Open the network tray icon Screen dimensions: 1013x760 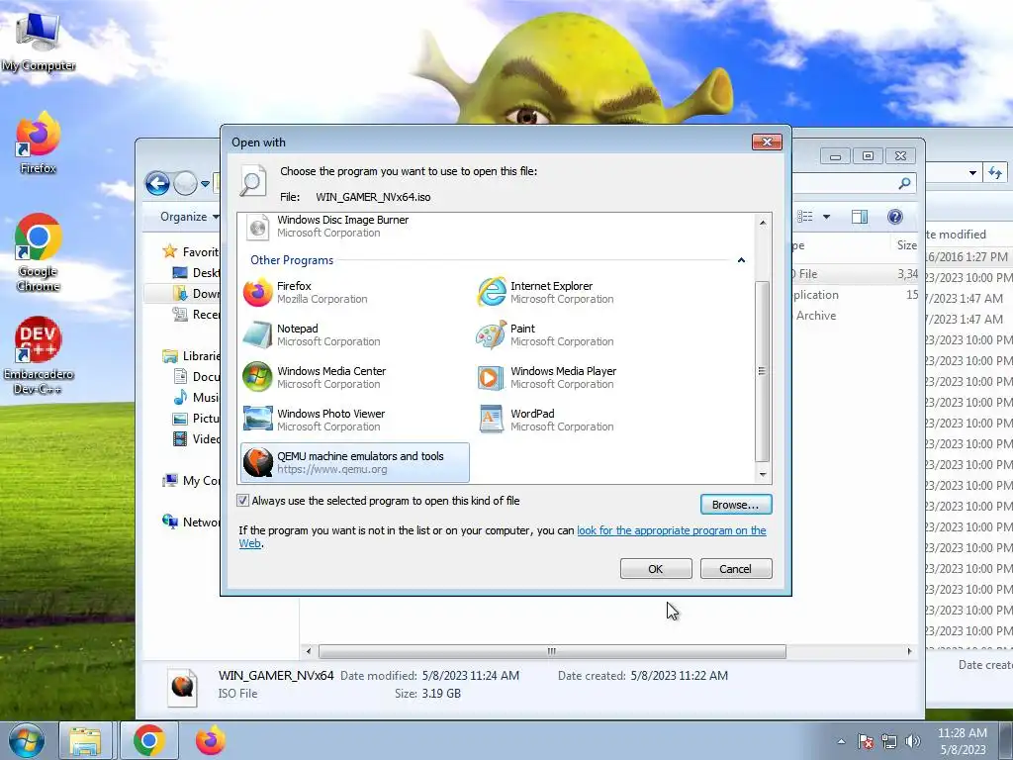pyautogui.click(x=889, y=741)
